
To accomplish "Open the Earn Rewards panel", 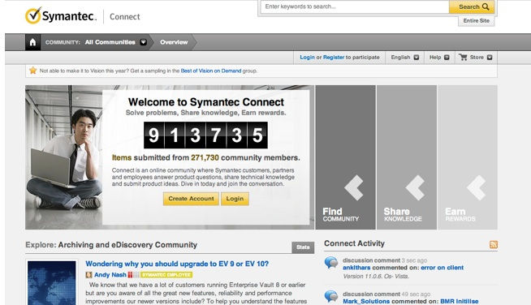I will tap(468, 157).
